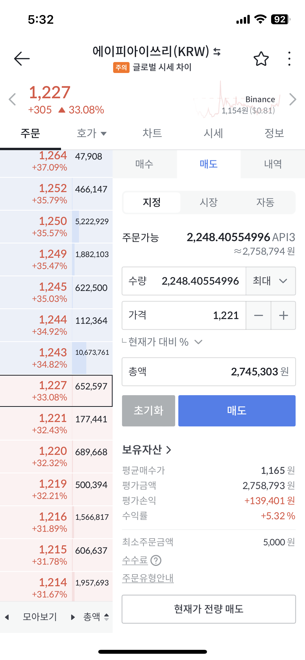Tap the 현재가 전량 매도 button
This screenshot has width=305, height=660.
pos(209,609)
